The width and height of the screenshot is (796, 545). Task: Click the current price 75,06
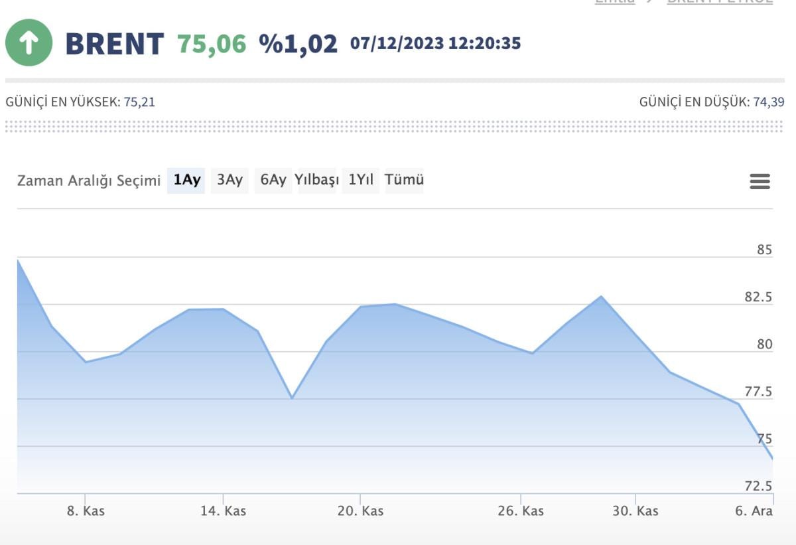tap(212, 44)
